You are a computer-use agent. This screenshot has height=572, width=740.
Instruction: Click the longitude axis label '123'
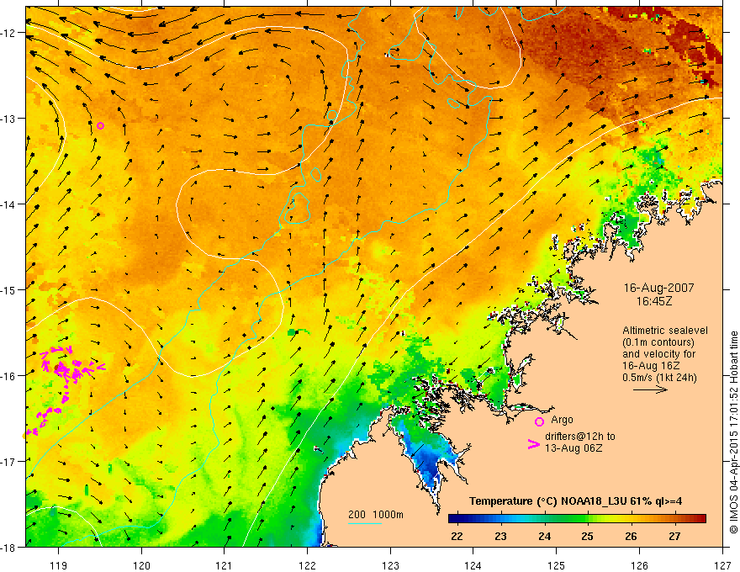390,565
